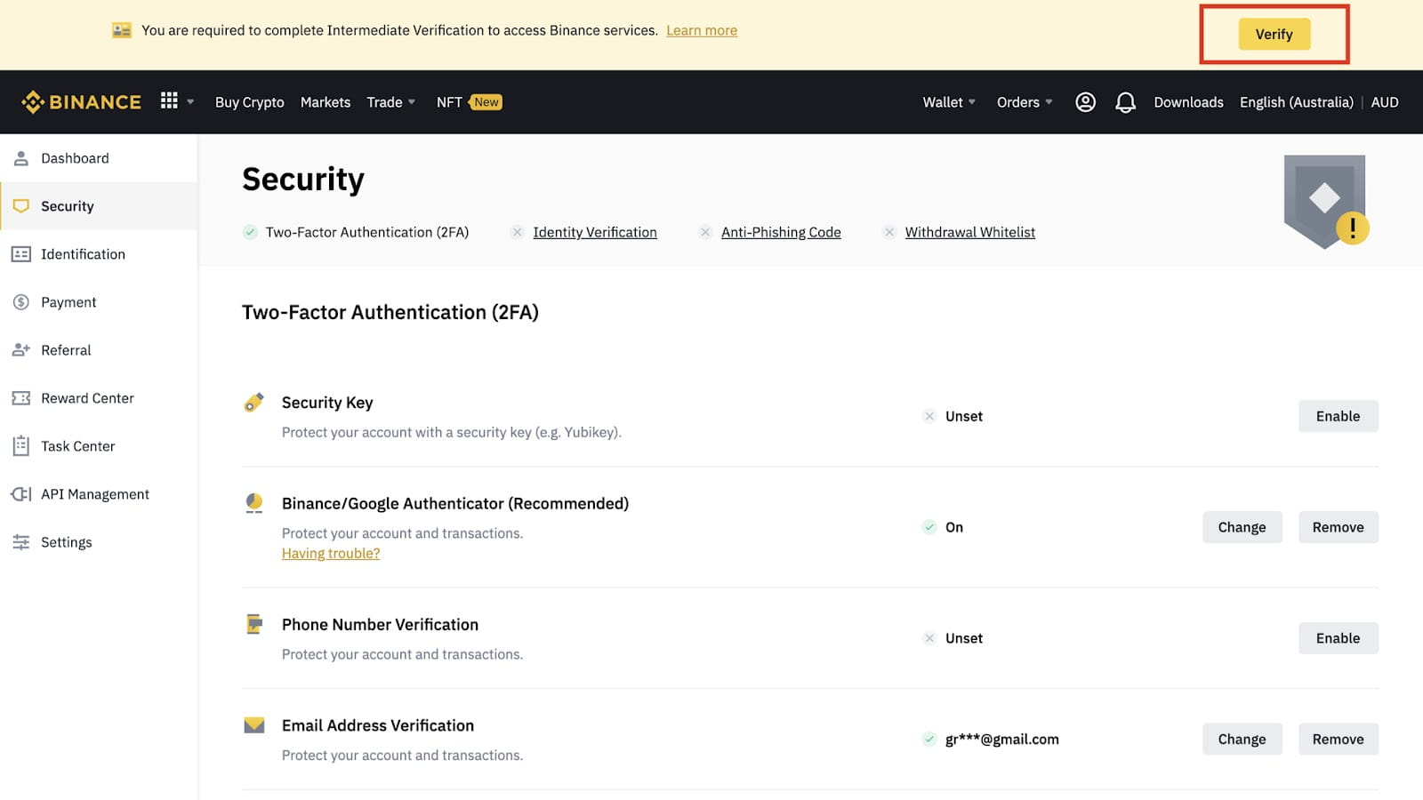Expand the Orders dropdown
1423x800 pixels.
[1025, 102]
